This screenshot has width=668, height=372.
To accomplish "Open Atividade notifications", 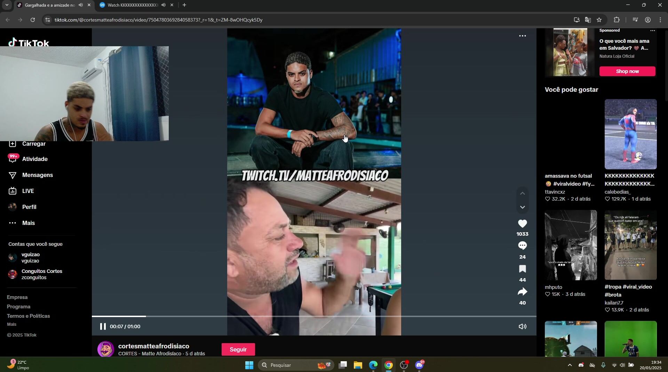I will click(28, 159).
